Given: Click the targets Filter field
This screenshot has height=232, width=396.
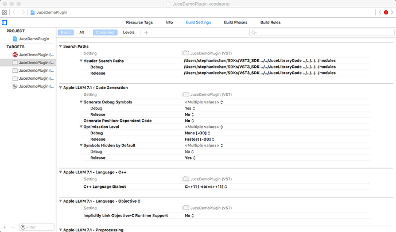Looking at the screenshot, I should point(37,227).
